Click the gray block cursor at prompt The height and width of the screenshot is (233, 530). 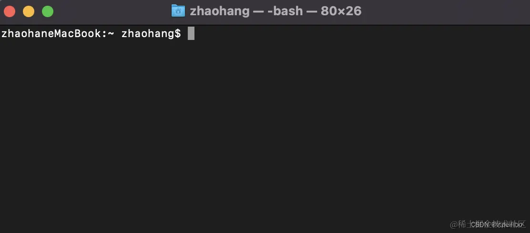point(191,33)
